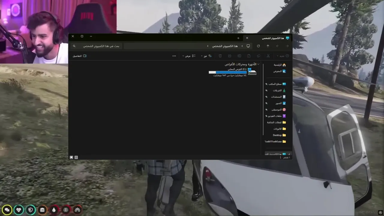The image size is (384, 216).
Task: Click the heart health HUD icon
Action: coord(19,210)
